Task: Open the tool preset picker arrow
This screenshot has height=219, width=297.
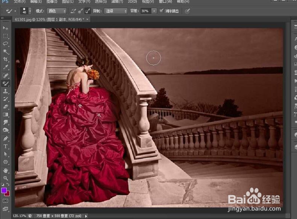Action: pos(15,11)
